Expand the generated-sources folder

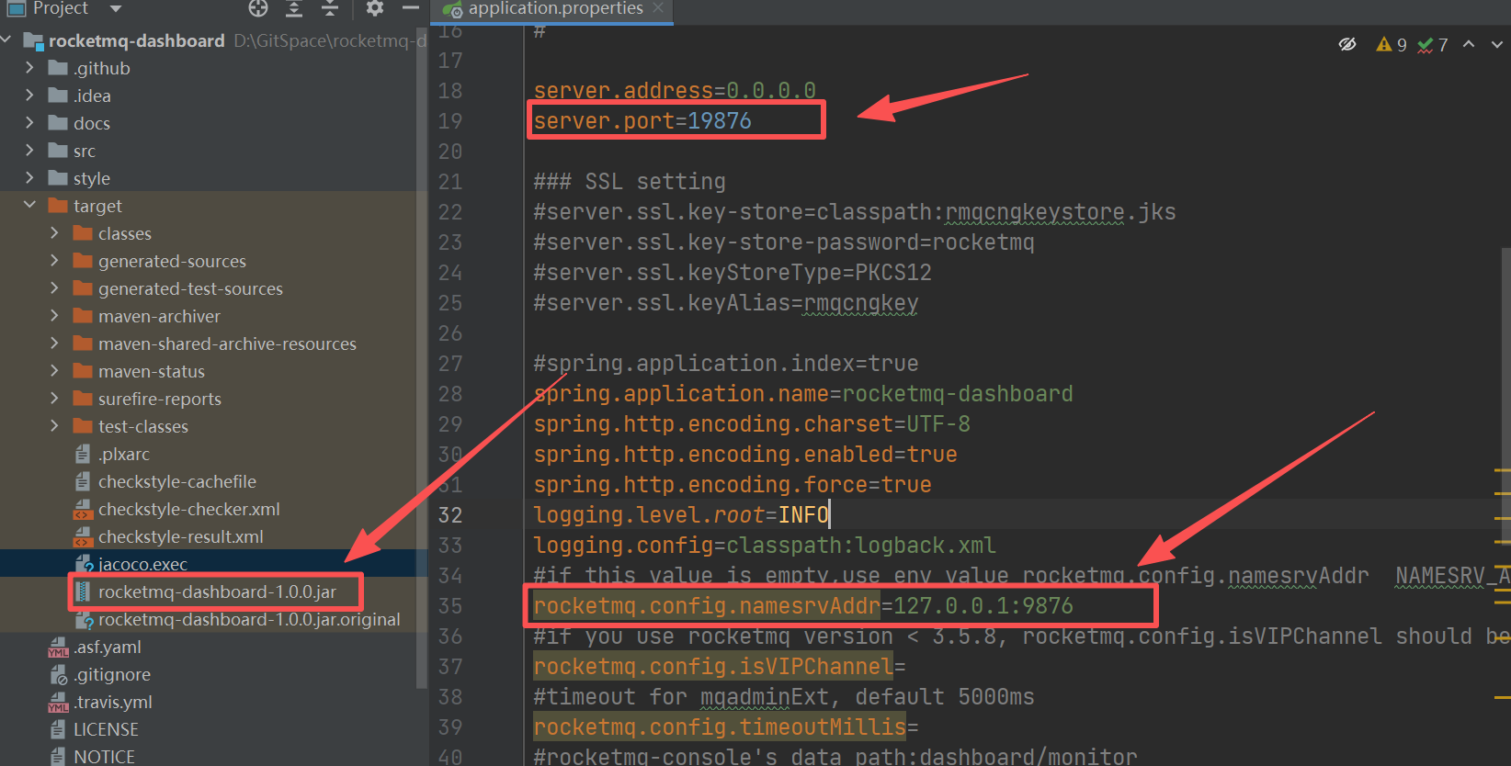pos(54,261)
